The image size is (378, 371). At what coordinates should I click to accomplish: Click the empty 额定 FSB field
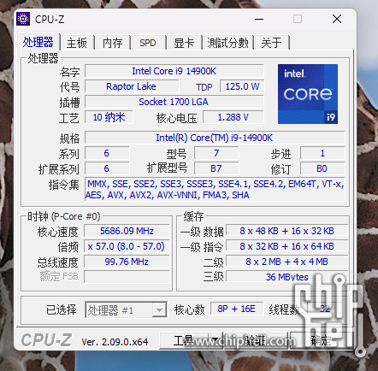coord(127,277)
